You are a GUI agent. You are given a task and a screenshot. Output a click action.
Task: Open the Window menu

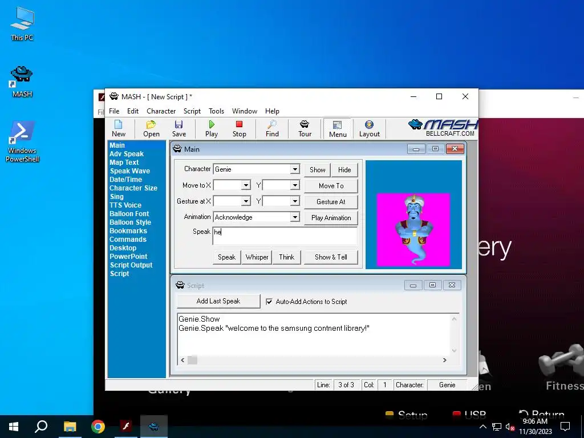pos(244,111)
